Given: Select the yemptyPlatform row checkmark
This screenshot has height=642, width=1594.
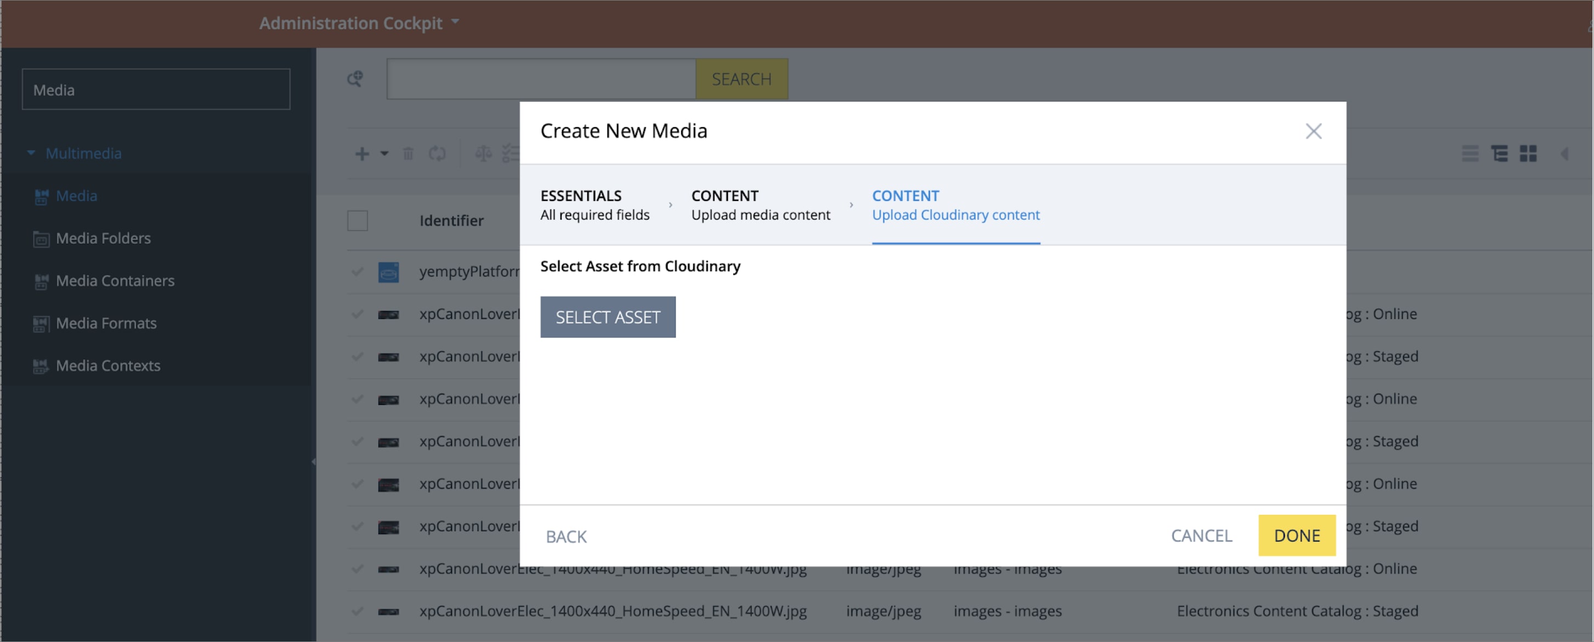Looking at the screenshot, I should pyautogui.click(x=357, y=271).
